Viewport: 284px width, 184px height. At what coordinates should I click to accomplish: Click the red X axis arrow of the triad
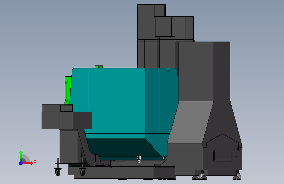point(28,163)
